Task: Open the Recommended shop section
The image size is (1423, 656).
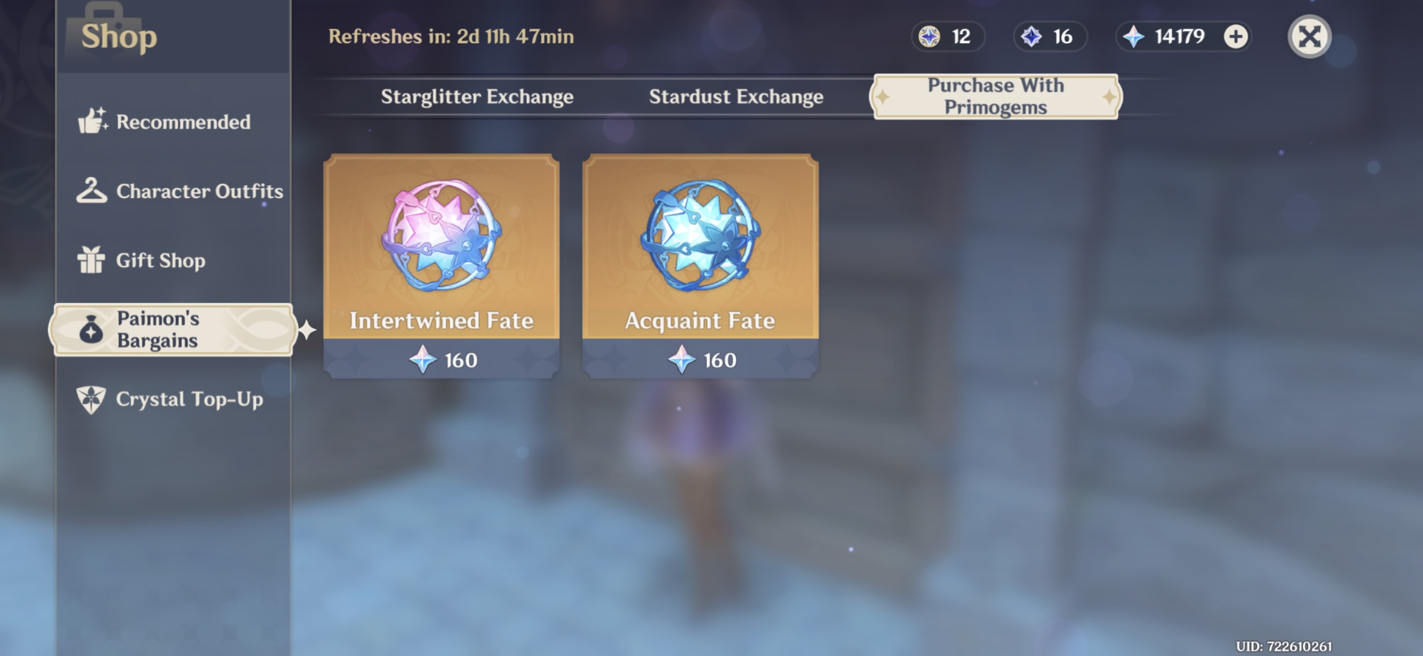Action: pyautogui.click(x=173, y=121)
